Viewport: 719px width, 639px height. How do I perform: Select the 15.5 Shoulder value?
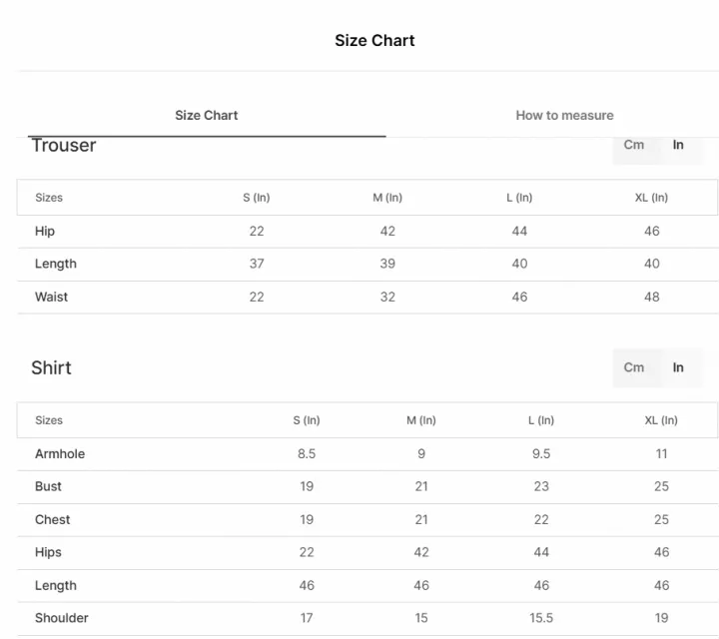(x=541, y=618)
